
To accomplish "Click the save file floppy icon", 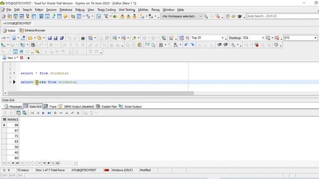I will pyautogui.click(x=49, y=38).
